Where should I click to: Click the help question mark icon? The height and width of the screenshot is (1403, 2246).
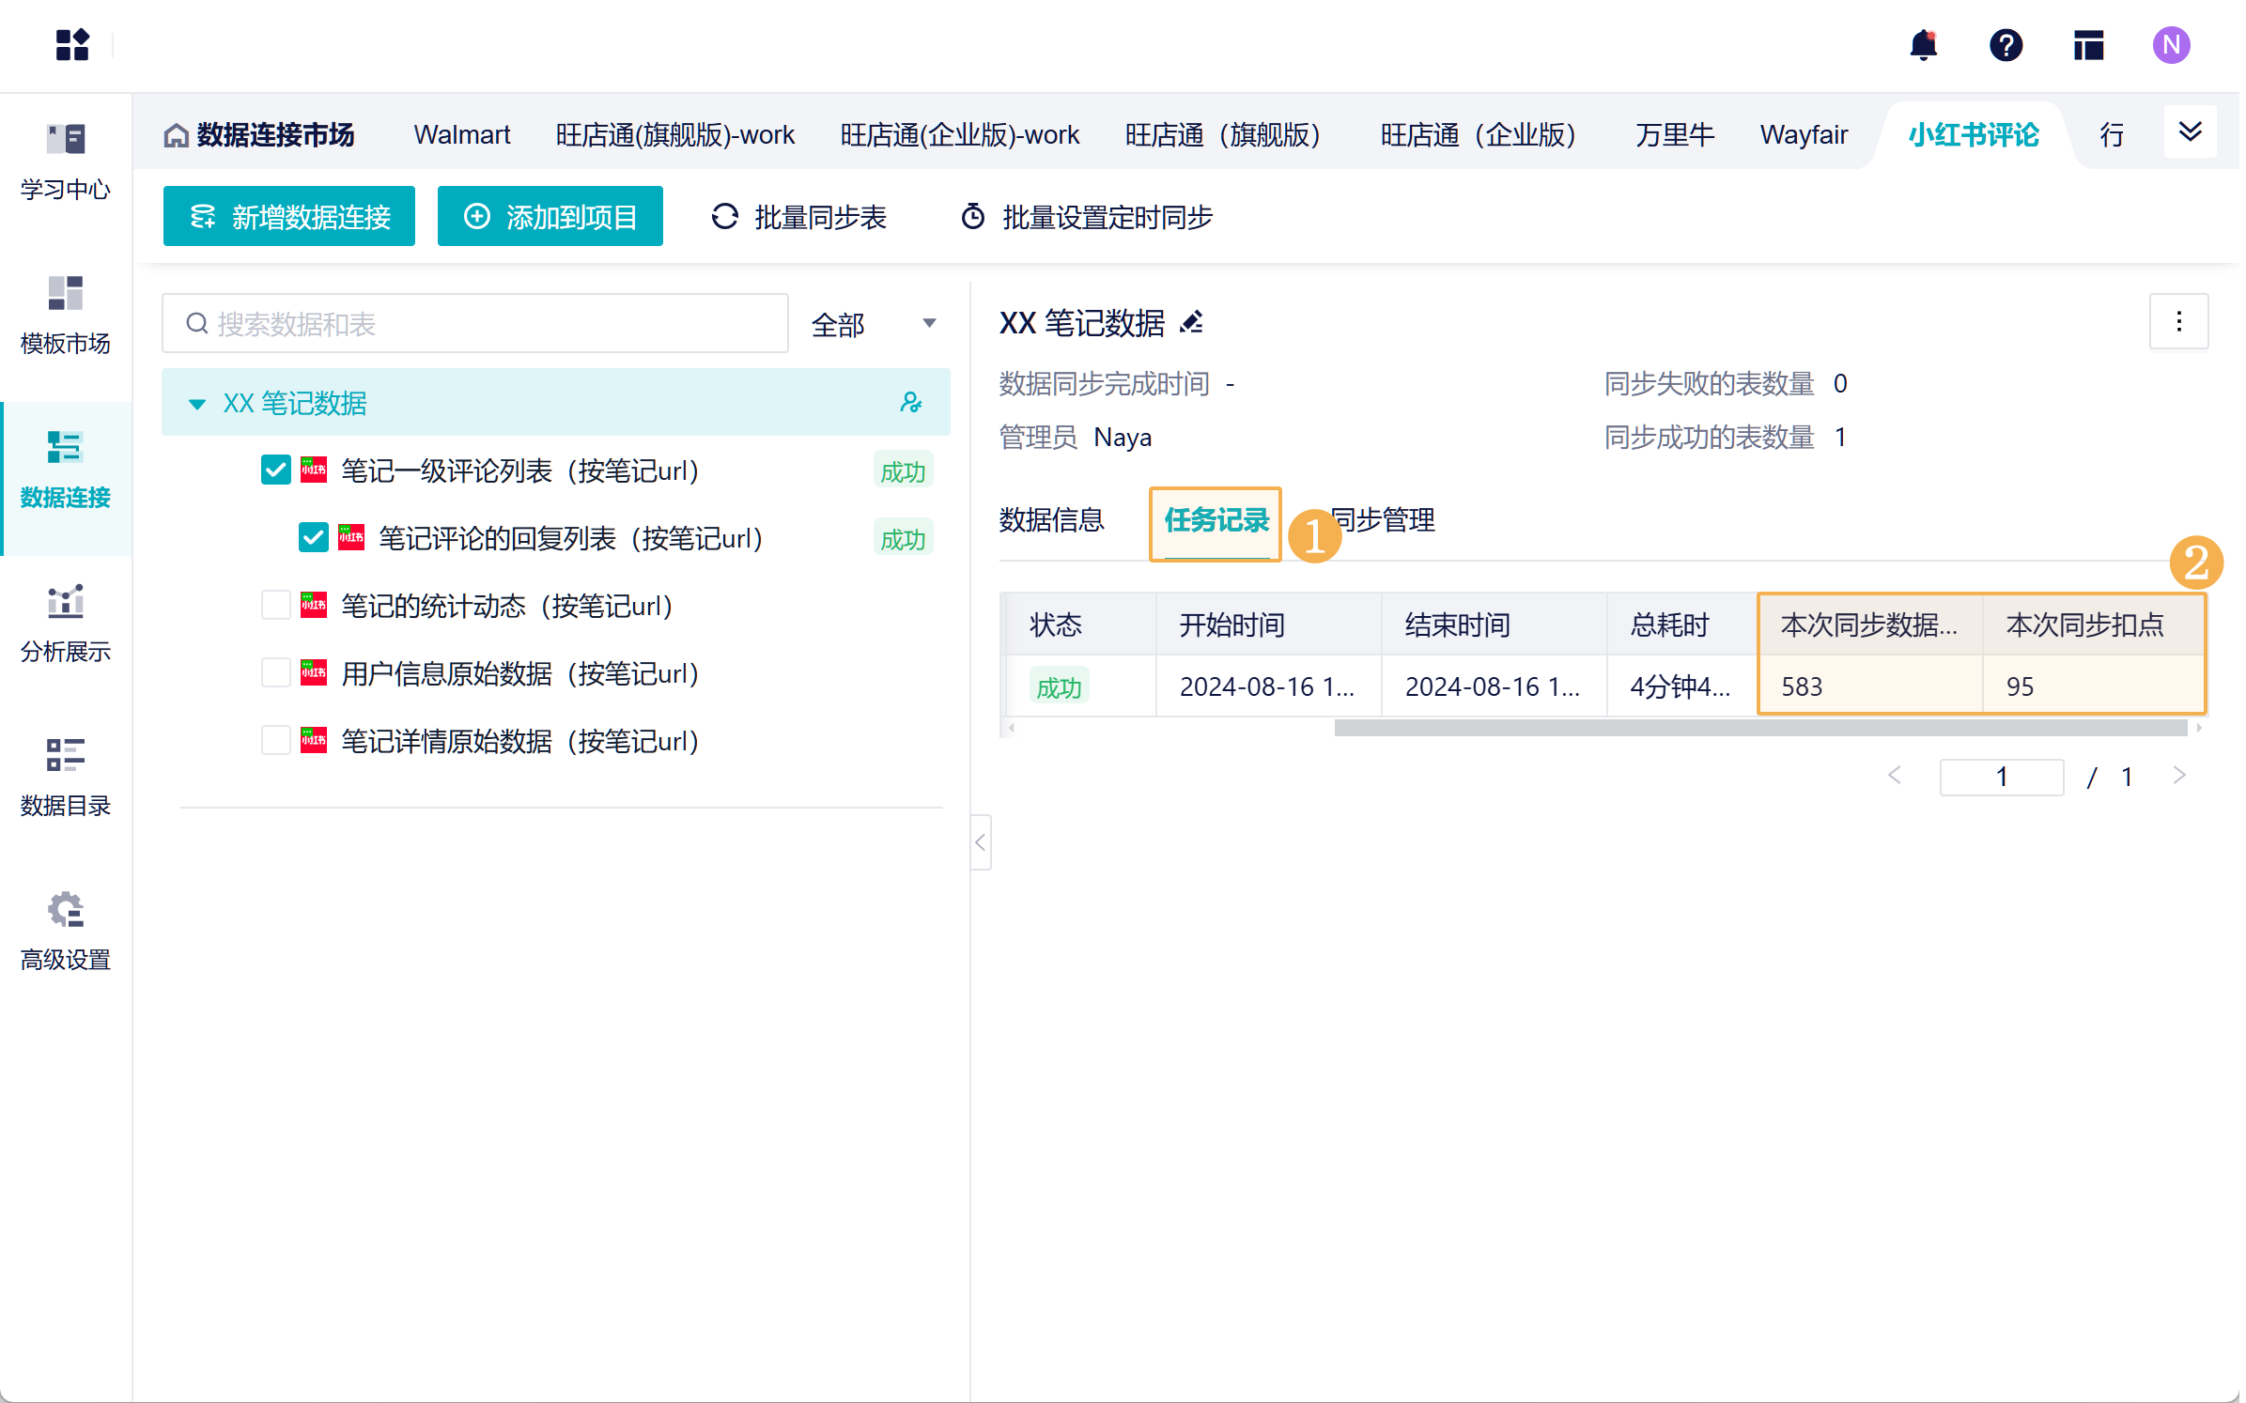pyautogui.click(x=2006, y=45)
